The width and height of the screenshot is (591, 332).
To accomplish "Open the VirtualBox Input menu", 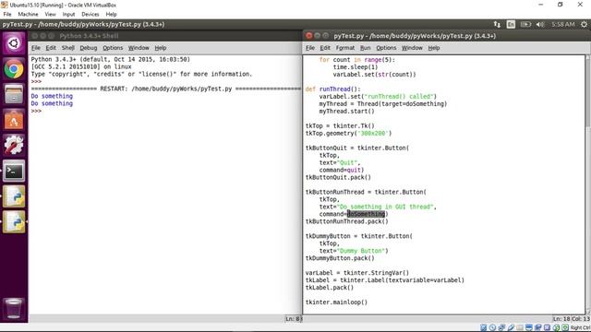I will point(68,15).
